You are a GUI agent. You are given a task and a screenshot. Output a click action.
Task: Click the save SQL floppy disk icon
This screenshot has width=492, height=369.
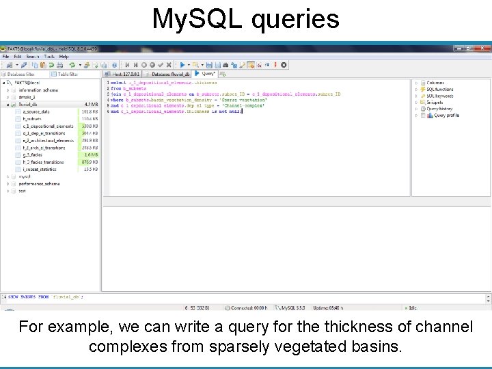point(209,65)
